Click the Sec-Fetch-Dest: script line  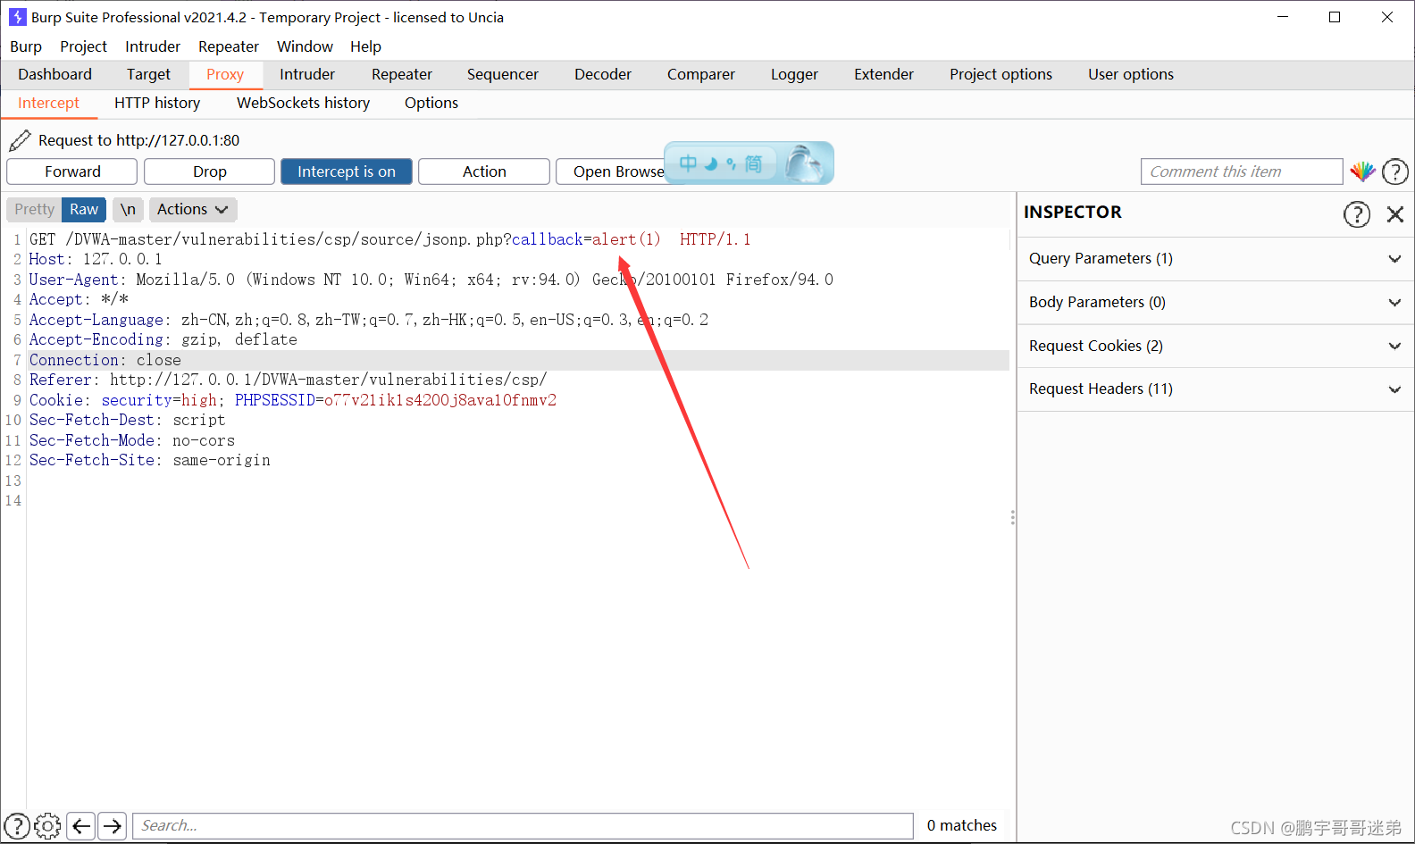127,420
